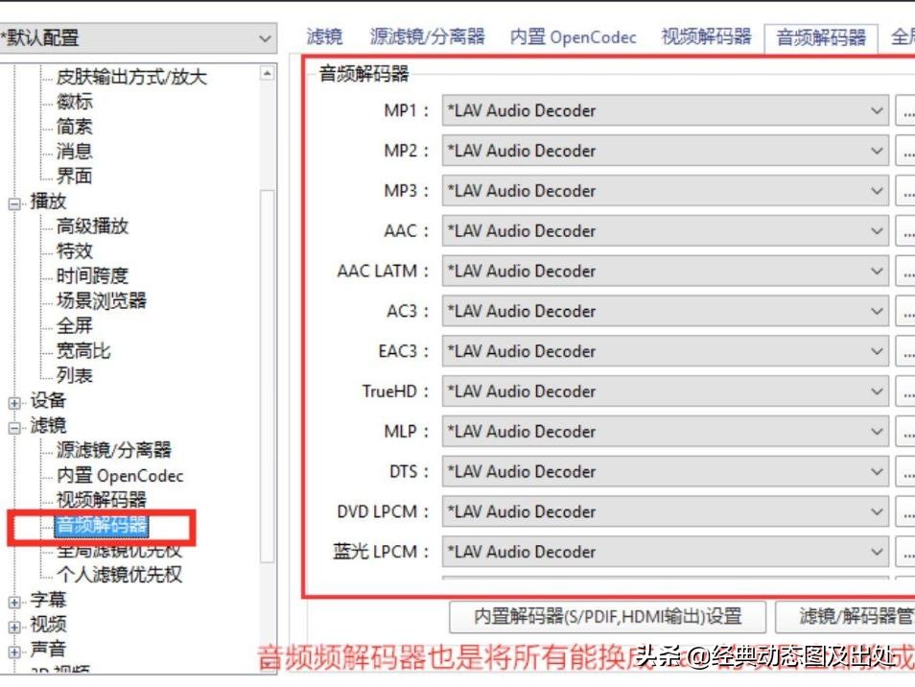Expand the 声音 tree node
This screenshot has width=915, height=687.
tap(14, 651)
